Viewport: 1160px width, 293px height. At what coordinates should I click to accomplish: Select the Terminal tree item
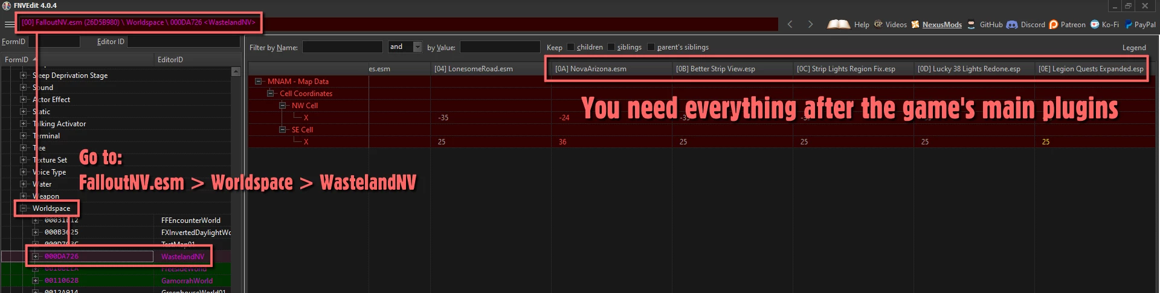[x=46, y=136]
